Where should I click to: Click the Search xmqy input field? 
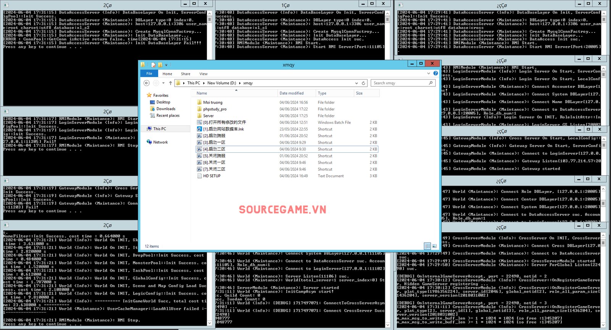(399, 83)
